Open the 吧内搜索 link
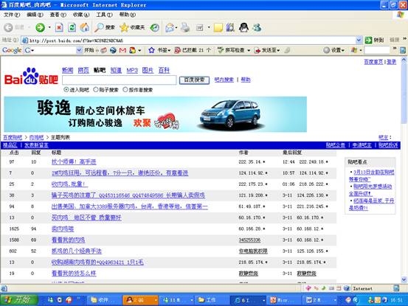This screenshot has height=306, width=408. click(224, 80)
